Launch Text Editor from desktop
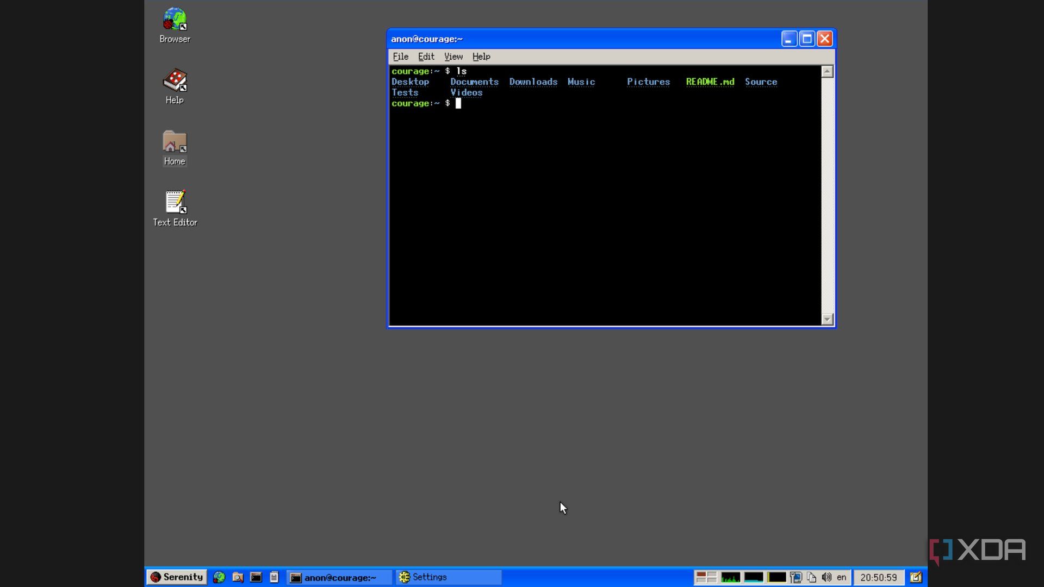Image resolution: width=1044 pixels, height=587 pixels. click(175, 209)
